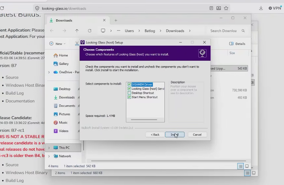Open the VPN indicator in browser toolbar
Screen dimensions: 284x185
pyautogui.click(x=275, y=8)
